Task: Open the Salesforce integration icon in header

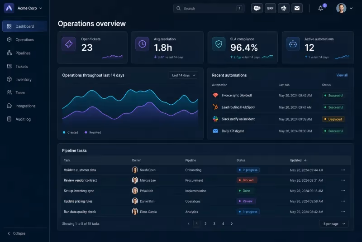Action: point(257,8)
